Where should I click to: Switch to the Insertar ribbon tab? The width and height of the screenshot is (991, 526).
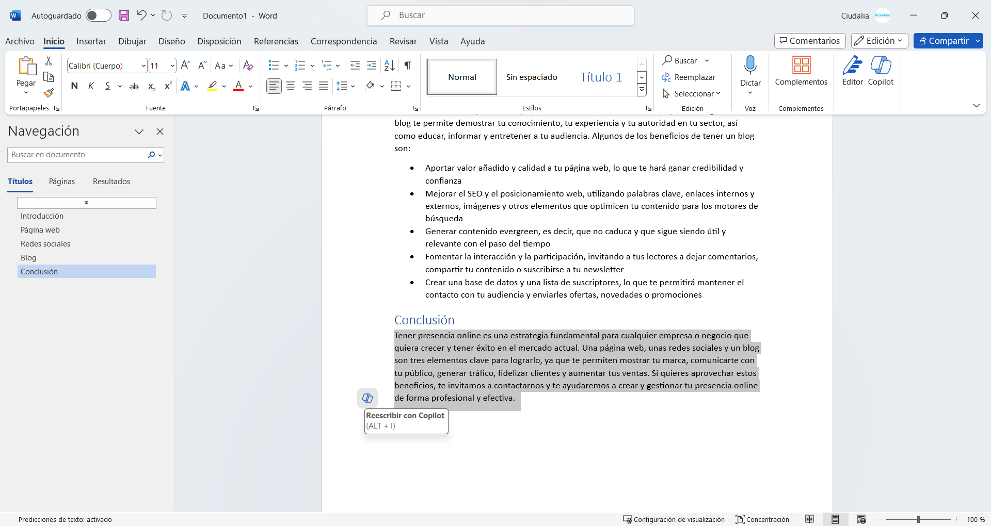91,41
